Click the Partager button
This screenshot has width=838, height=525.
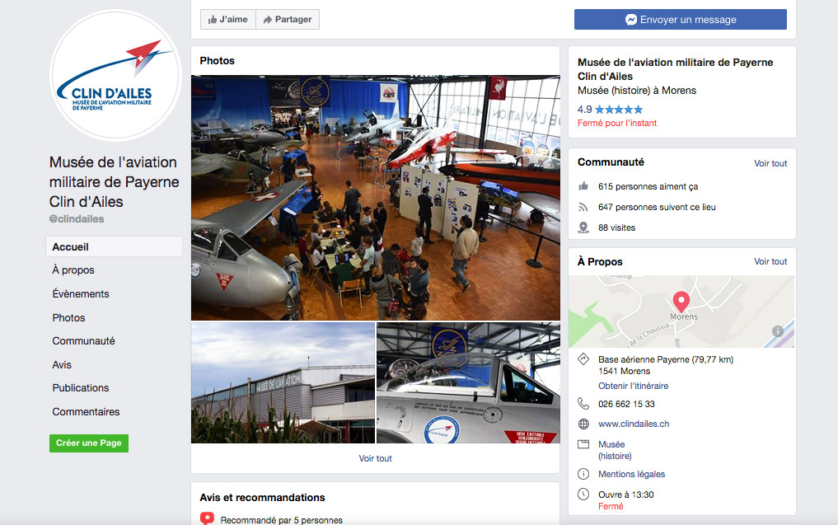pos(288,19)
